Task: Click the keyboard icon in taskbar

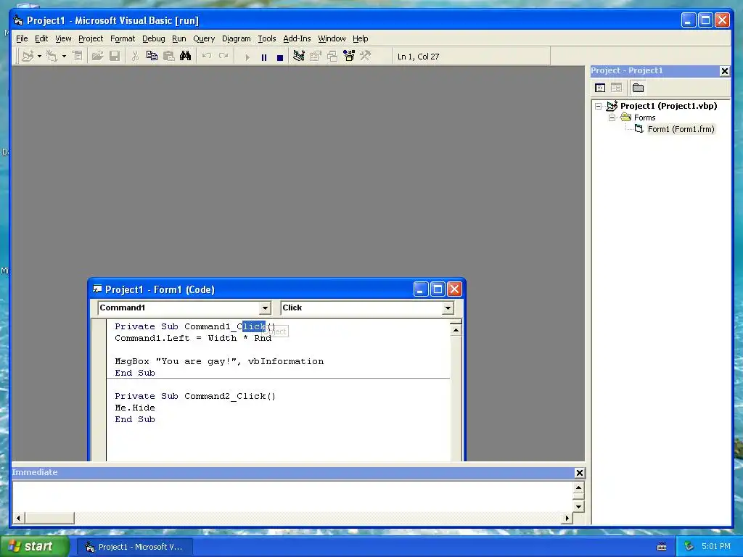Action: coord(662,547)
